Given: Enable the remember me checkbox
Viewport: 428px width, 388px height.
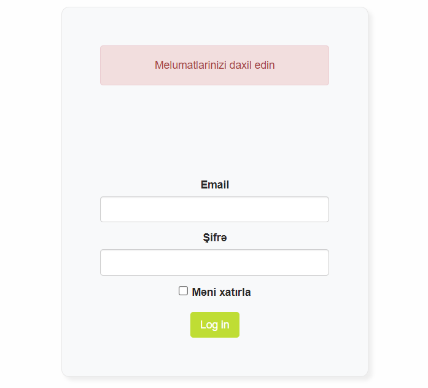Looking at the screenshot, I should click(183, 291).
